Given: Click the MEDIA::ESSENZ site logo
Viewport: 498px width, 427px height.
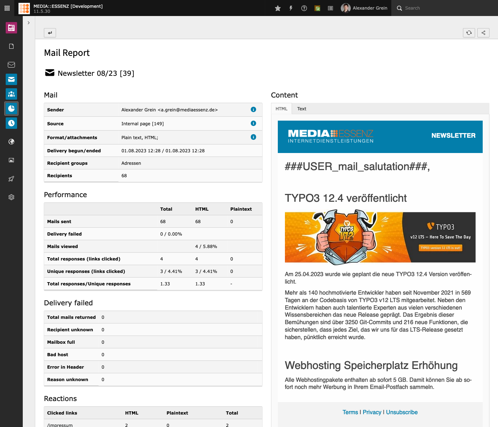Looking at the screenshot, I should click(24, 8).
